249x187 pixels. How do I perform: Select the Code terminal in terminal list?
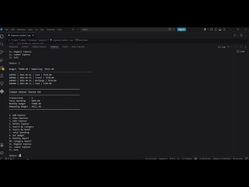pos(240,51)
